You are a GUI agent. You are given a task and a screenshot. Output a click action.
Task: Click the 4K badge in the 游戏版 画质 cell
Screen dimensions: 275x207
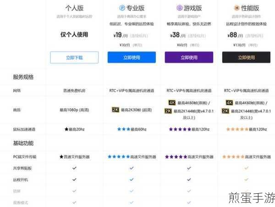(x=172, y=103)
